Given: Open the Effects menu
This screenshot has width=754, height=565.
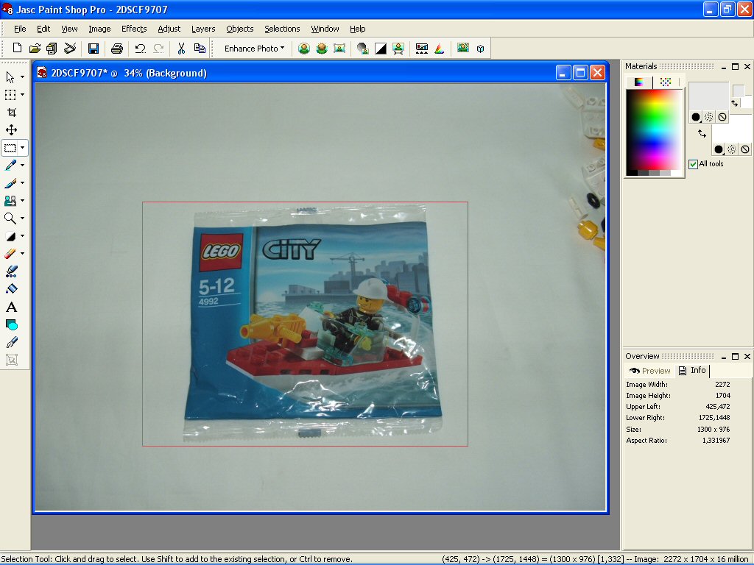Looking at the screenshot, I should [x=134, y=29].
